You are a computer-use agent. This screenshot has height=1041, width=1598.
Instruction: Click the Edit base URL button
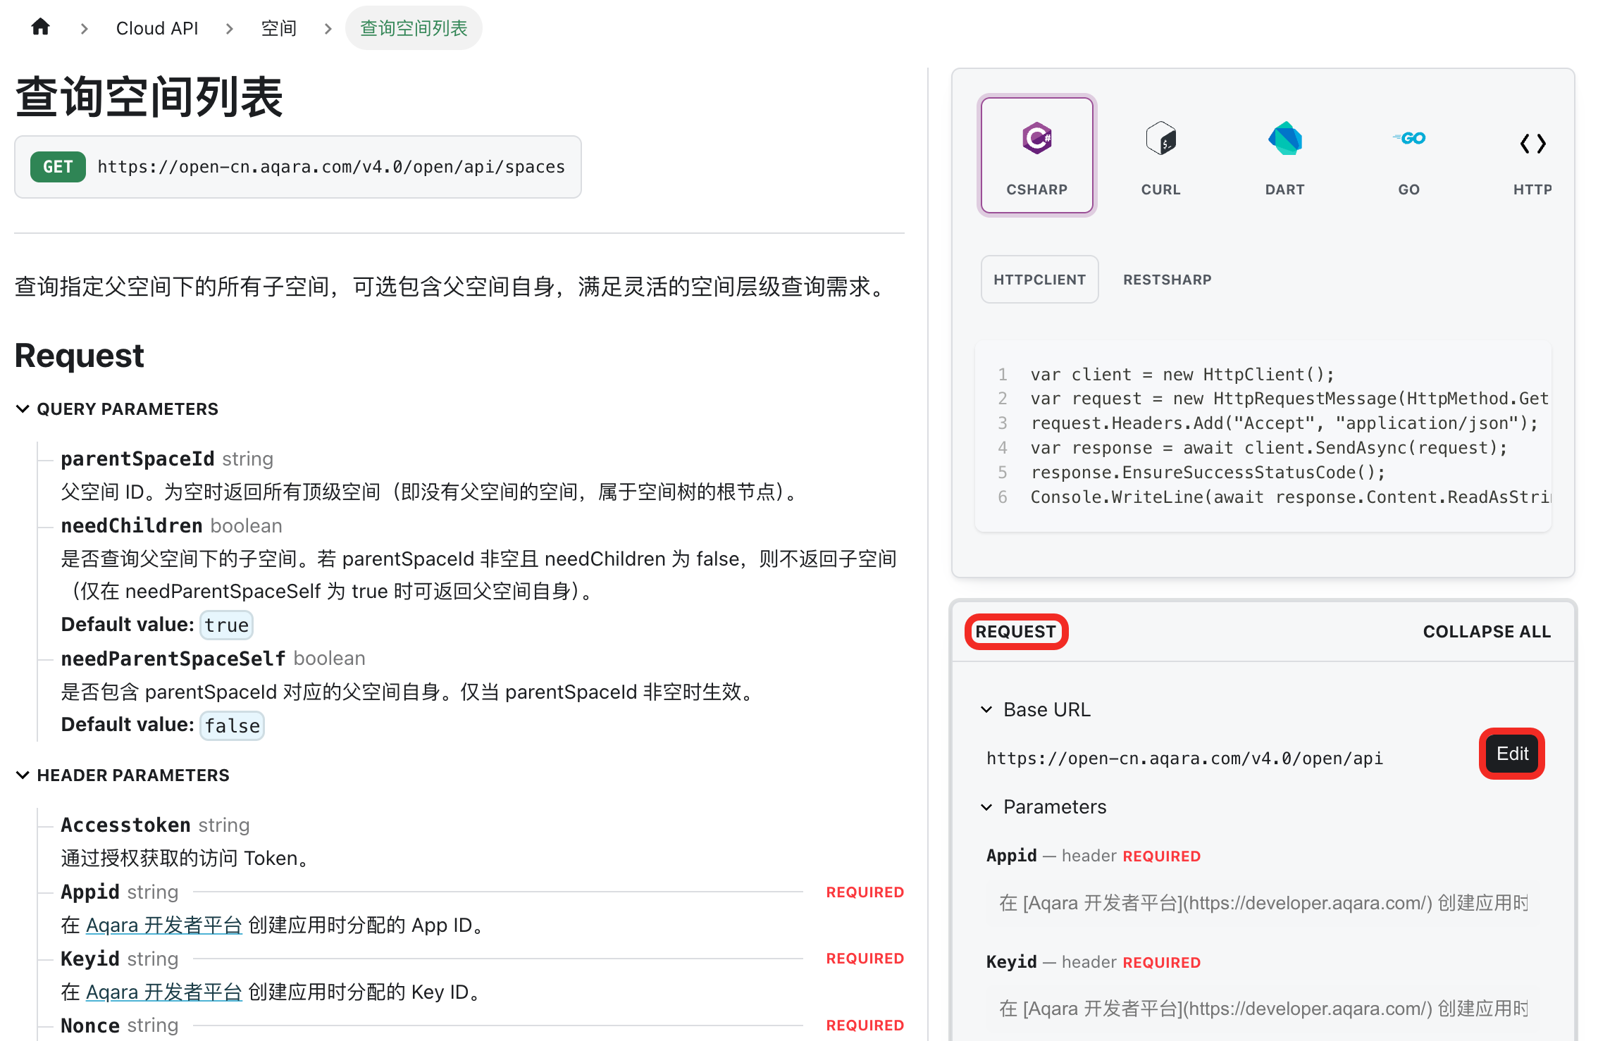pos(1512,754)
